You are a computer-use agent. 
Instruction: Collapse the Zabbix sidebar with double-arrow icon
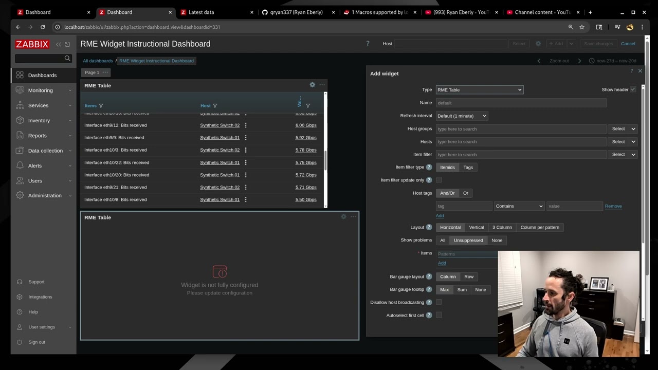[59, 44]
